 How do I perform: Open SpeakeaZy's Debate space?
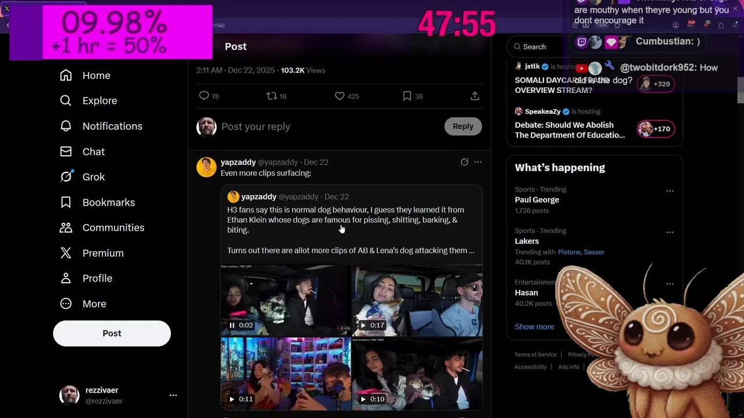click(x=570, y=130)
